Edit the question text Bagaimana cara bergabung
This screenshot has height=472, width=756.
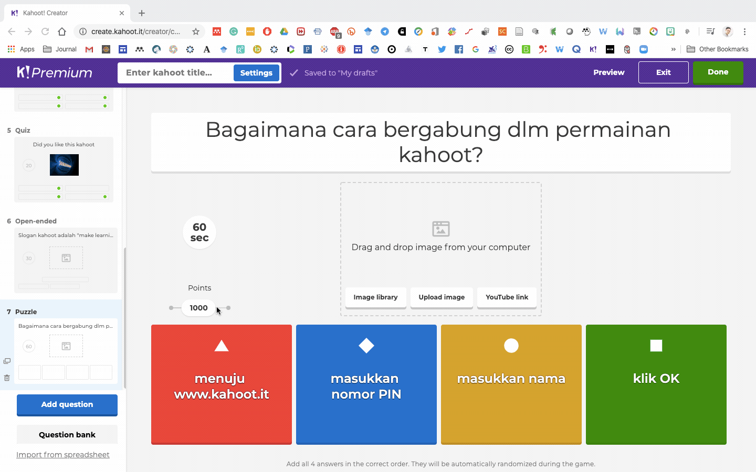441,142
